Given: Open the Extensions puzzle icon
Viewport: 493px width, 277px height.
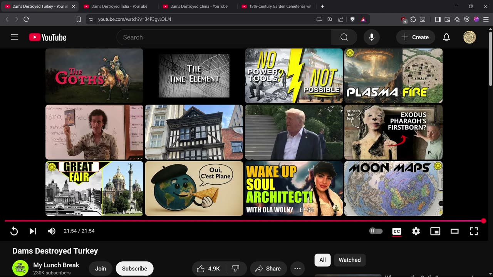Looking at the screenshot, I should (x=413, y=19).
